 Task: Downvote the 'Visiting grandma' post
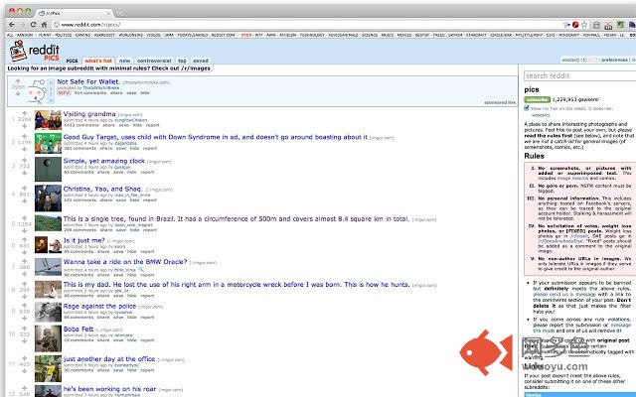pyautogui.click(x=24, y=126)
